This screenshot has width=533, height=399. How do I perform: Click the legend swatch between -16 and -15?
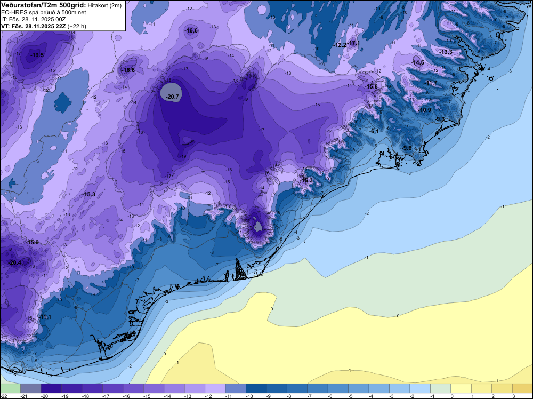point(133,388)
